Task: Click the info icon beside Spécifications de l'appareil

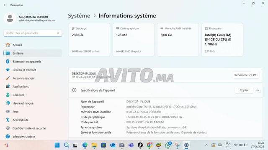Action: [74, 90]
